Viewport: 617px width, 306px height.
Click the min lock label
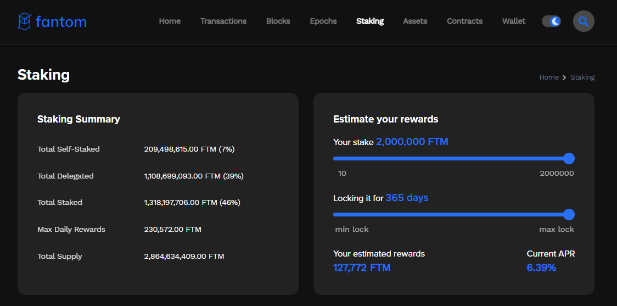click(x=352, y=229)
